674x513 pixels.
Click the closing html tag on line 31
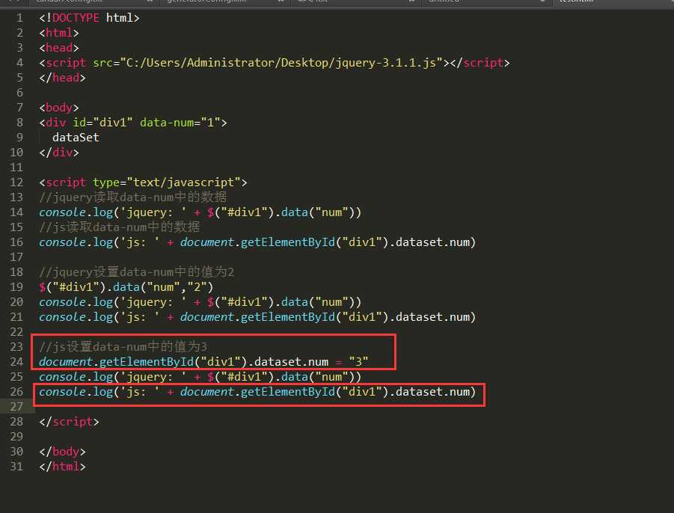point(62,466)
